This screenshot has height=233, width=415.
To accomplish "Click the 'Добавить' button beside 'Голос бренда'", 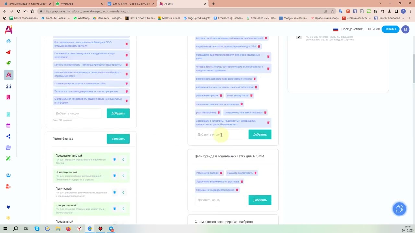I will (118, 139).
